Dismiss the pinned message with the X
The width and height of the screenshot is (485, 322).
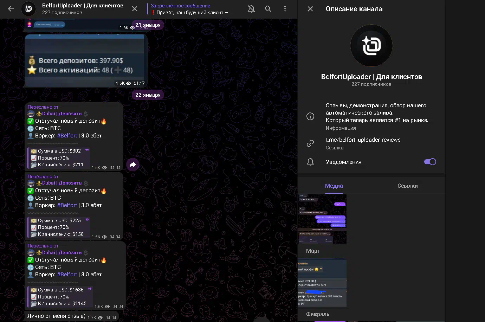135,9
